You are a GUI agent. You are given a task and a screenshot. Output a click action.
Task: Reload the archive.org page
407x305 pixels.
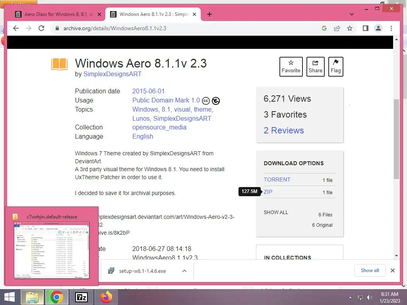point(41,28)
